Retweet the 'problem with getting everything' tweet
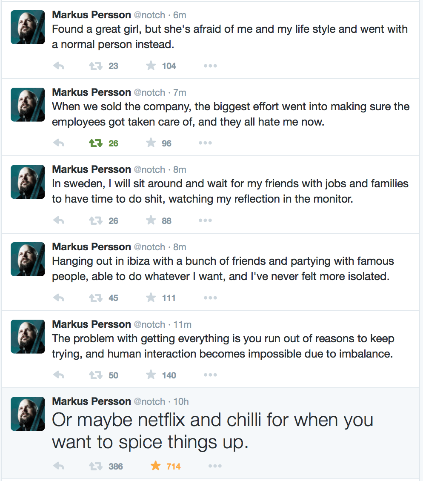Image resolution: width=423 pixels, height=481 pixels. (96, 375)
